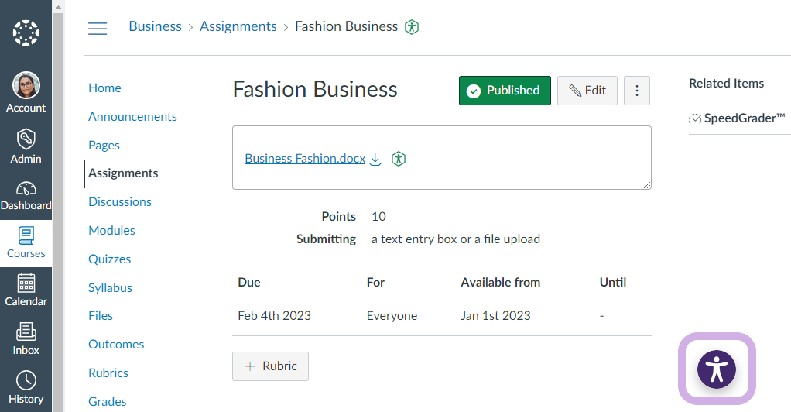
Task: Go to Dashboard in global navigation
Action: click(x=26, y=190)
